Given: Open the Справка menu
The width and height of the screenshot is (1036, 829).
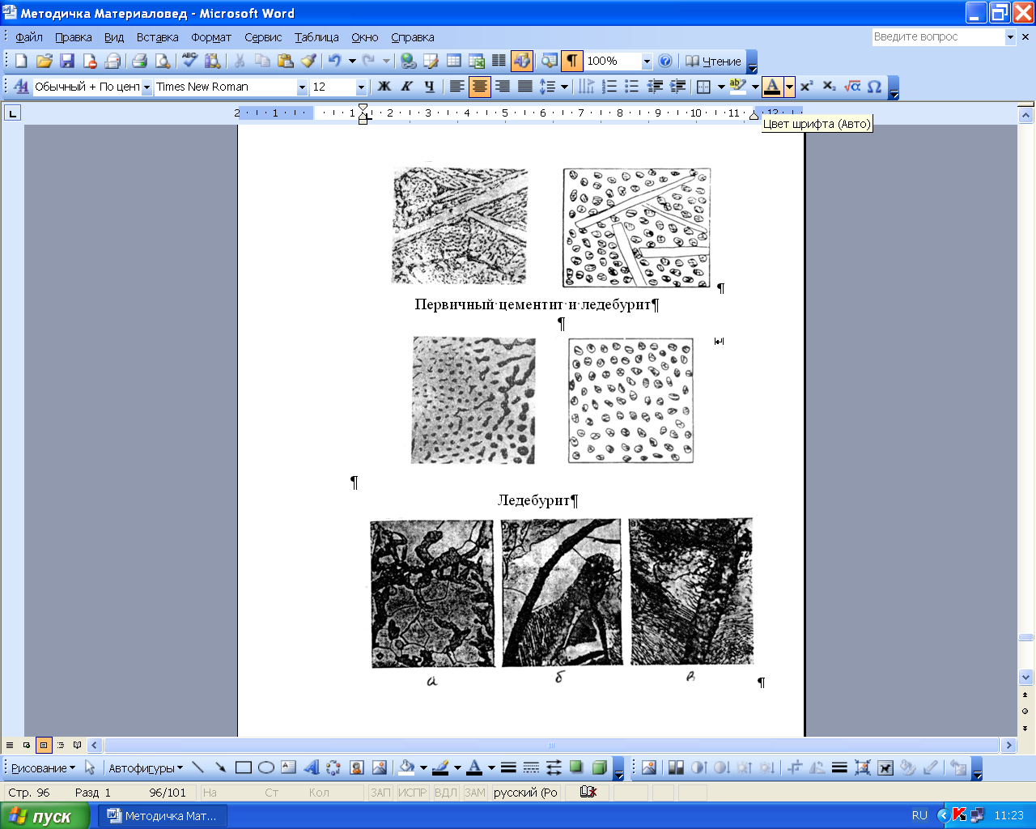Looking at the screenshot, I should pos(413,37).
